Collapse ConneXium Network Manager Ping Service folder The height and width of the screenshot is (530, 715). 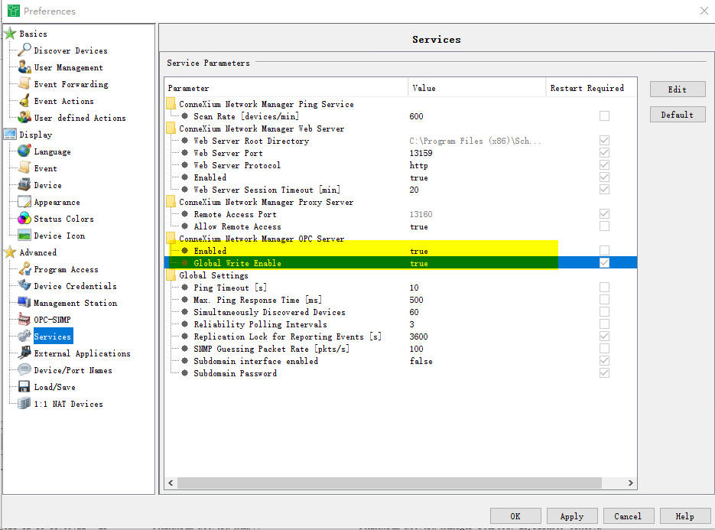[171, 103]
